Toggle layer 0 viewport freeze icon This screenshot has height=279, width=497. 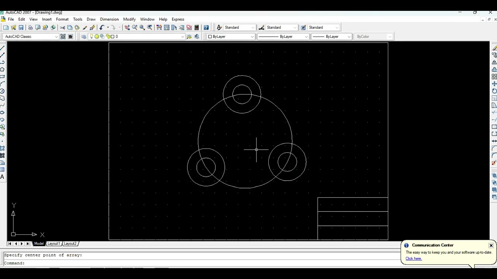(102, 36)
